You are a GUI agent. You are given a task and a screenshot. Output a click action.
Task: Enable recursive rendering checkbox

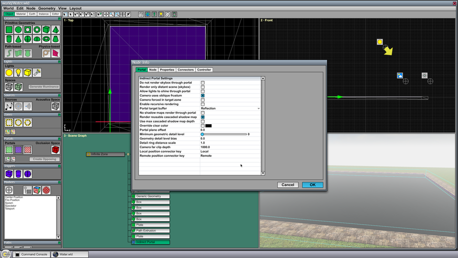[203, 104]
